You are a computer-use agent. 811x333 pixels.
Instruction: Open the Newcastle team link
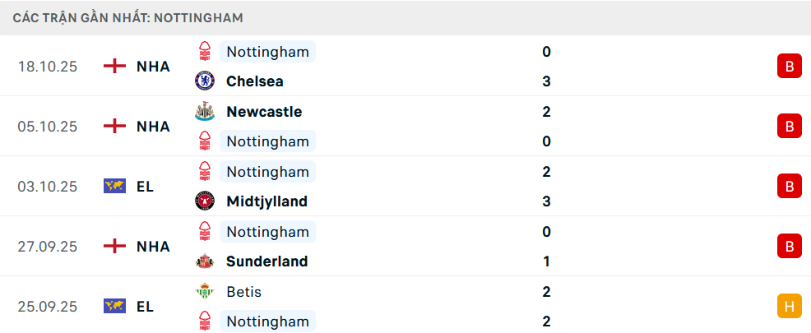pyautogui.click(x=264, y=112)
